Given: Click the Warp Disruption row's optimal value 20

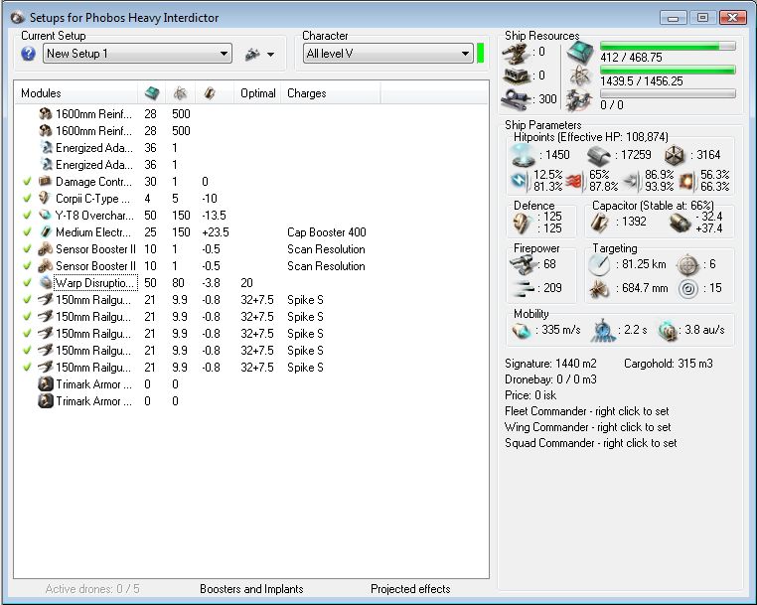Looking at the screenshot, I should click(x=246, y=283).
